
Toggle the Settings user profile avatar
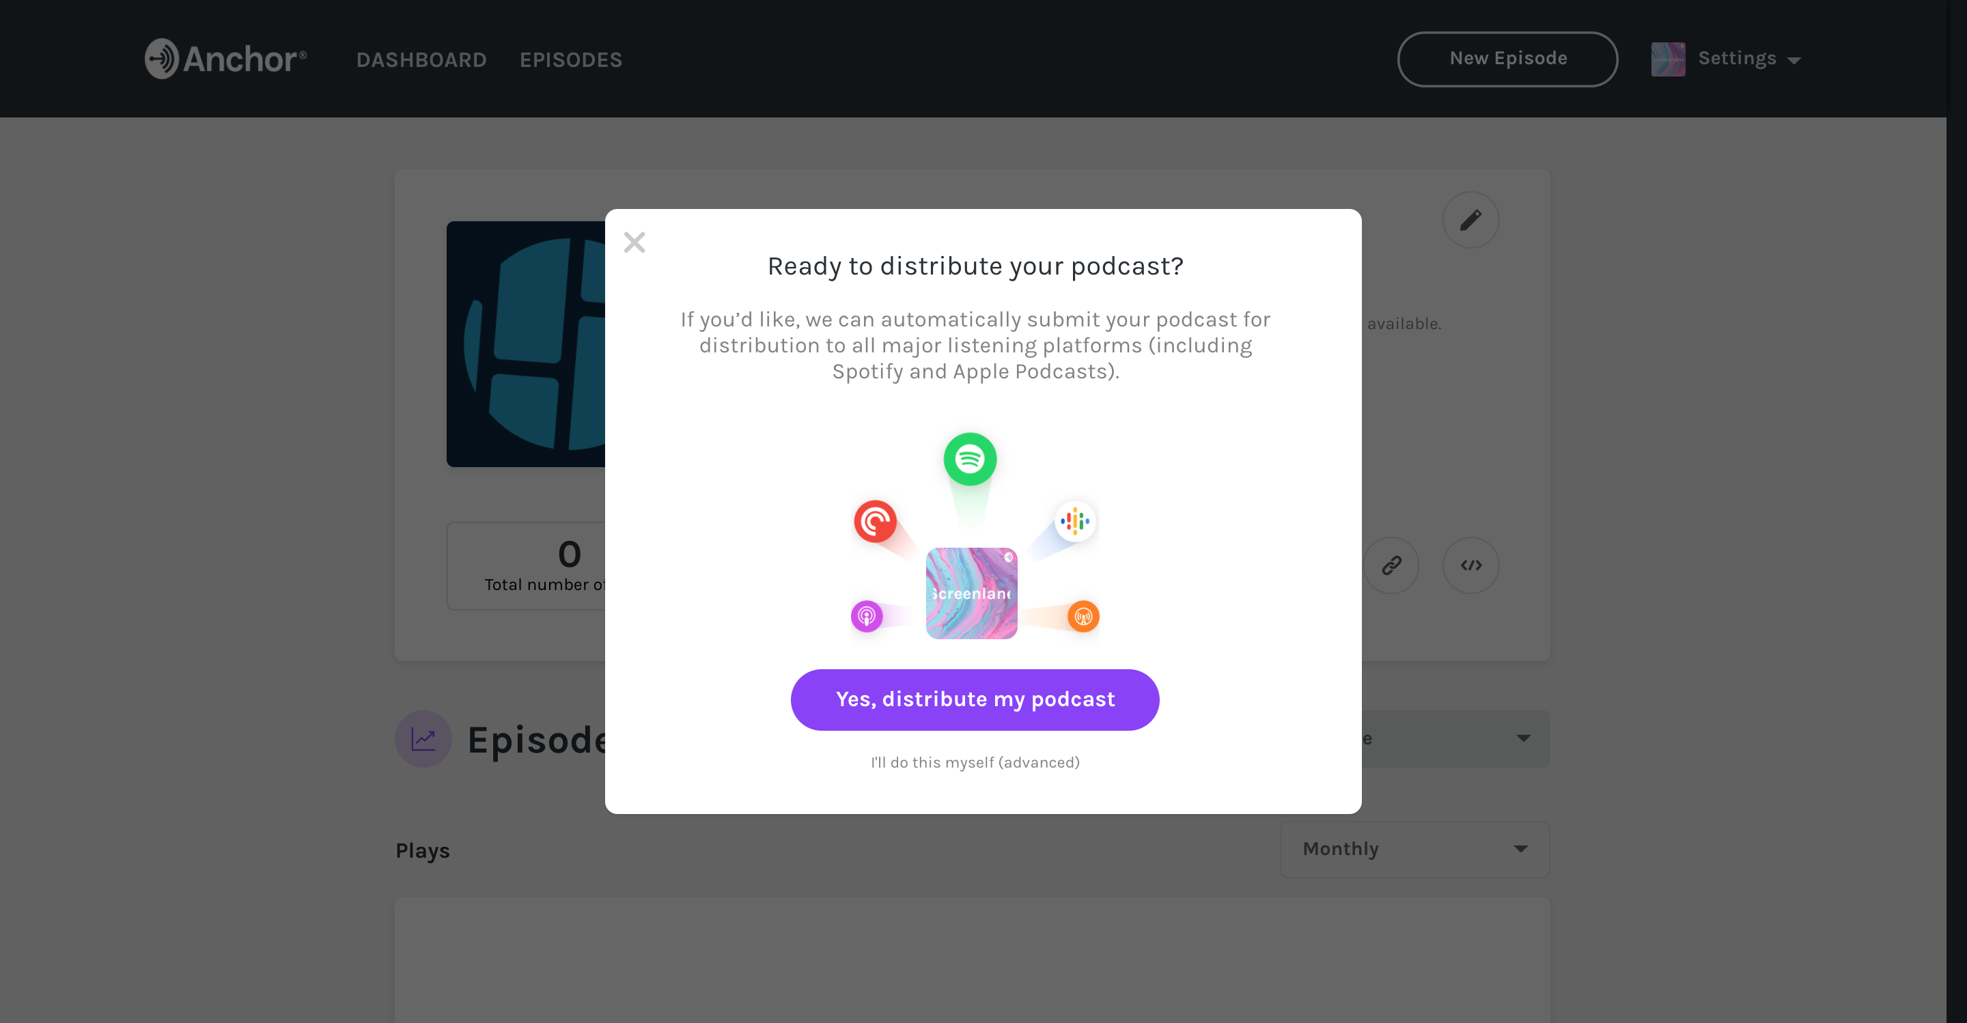(x=1669, y=57)
